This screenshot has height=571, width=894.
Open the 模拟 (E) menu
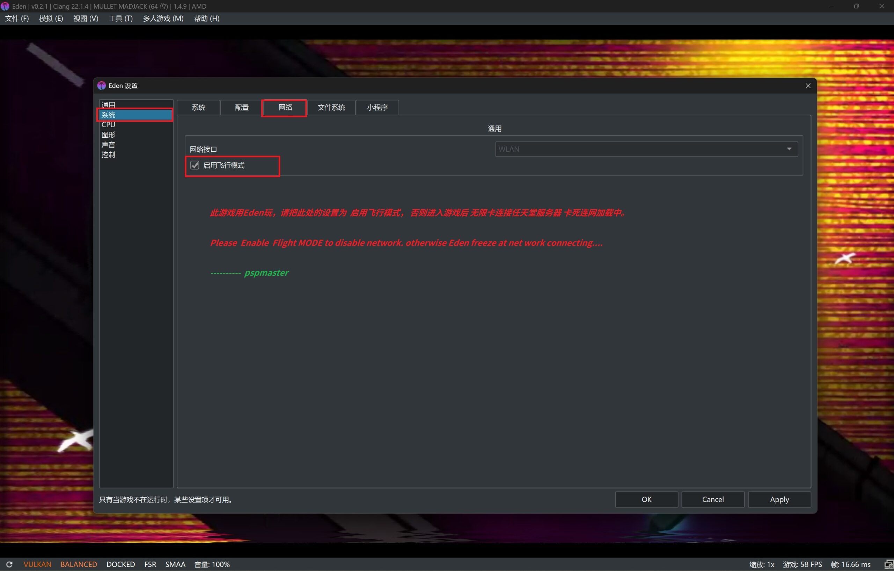(51, 19)
